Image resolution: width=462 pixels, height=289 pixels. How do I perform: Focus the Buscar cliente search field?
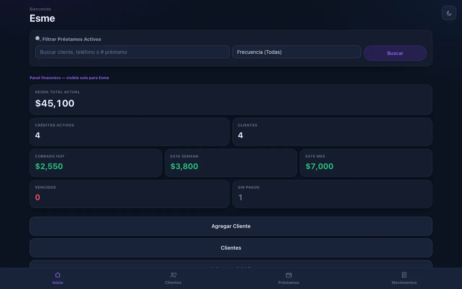[x=132, y=52]
